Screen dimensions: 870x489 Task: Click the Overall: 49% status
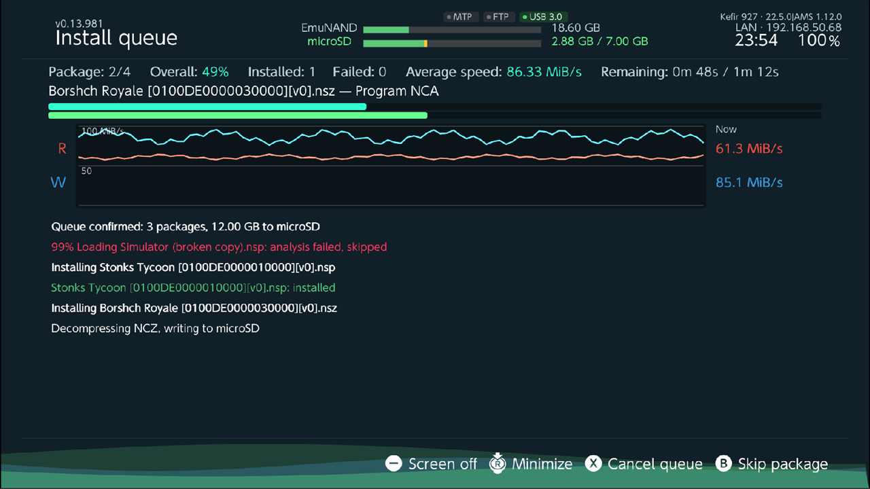190,72
